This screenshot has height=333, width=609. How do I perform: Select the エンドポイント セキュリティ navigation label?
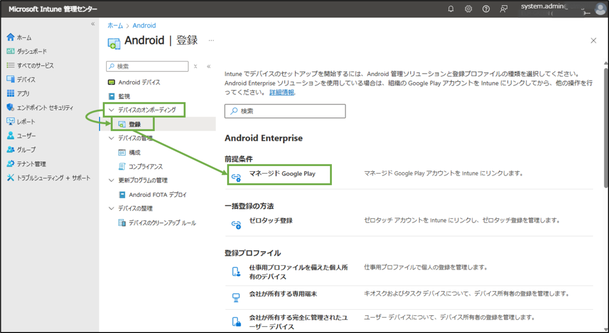45,107
